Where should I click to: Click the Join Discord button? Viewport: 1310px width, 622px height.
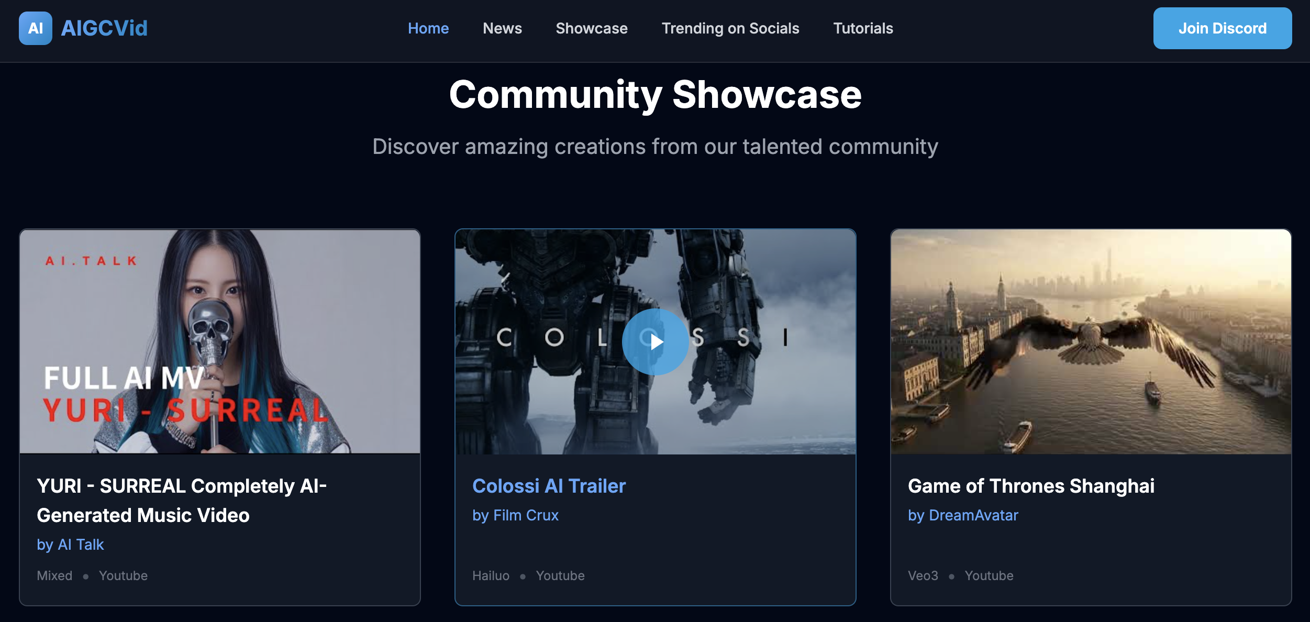click(1222, 28)
